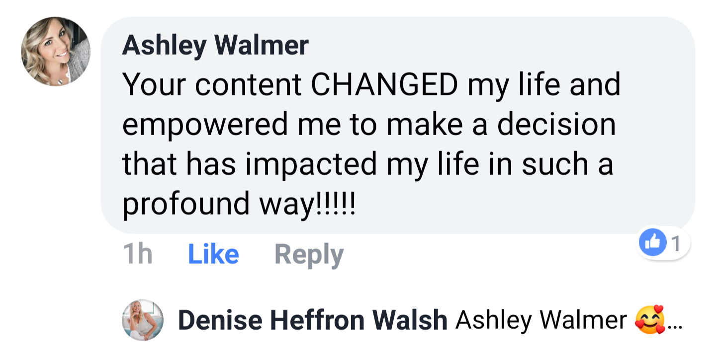Click the smiling face with hearts emoji
This screenshot has width=716, height=359.
tap(650, 320)
